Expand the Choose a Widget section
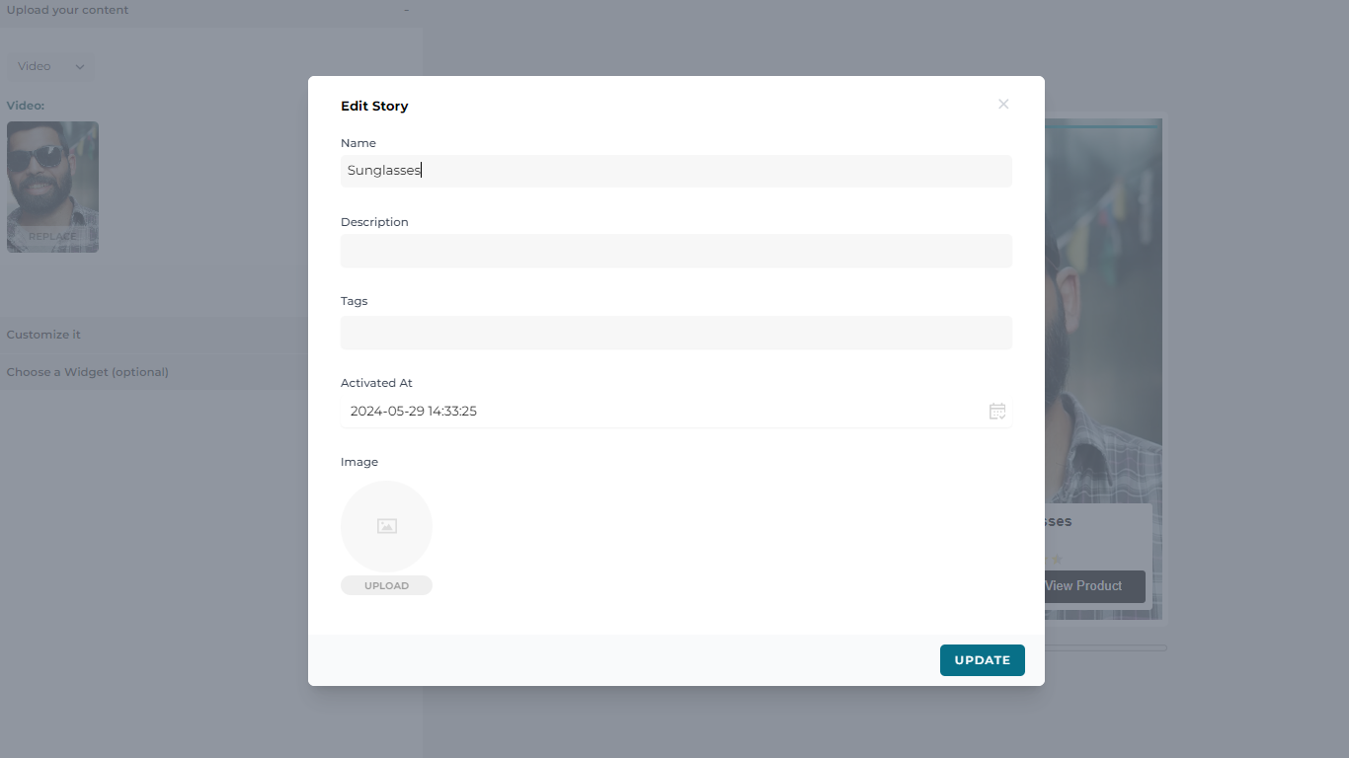Image resolution: width=1349 pixels, height=758 pixels. (x=88, y=372)
